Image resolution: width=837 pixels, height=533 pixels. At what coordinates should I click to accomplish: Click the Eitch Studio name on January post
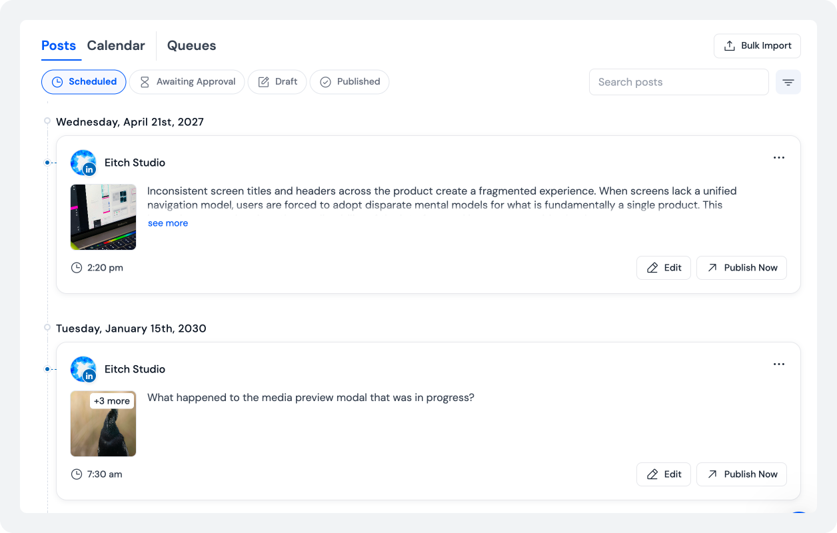click(x=135, y=369)
